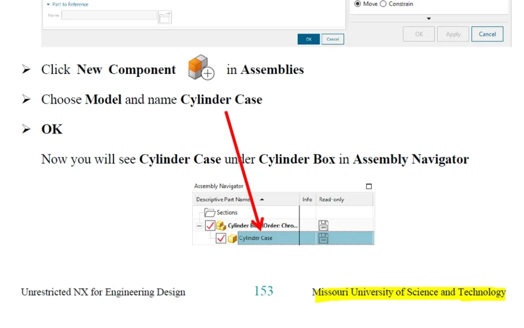Screen dimensions: 524x328
Task: Click the open-folder icon beside Name field
Action: 165,17
